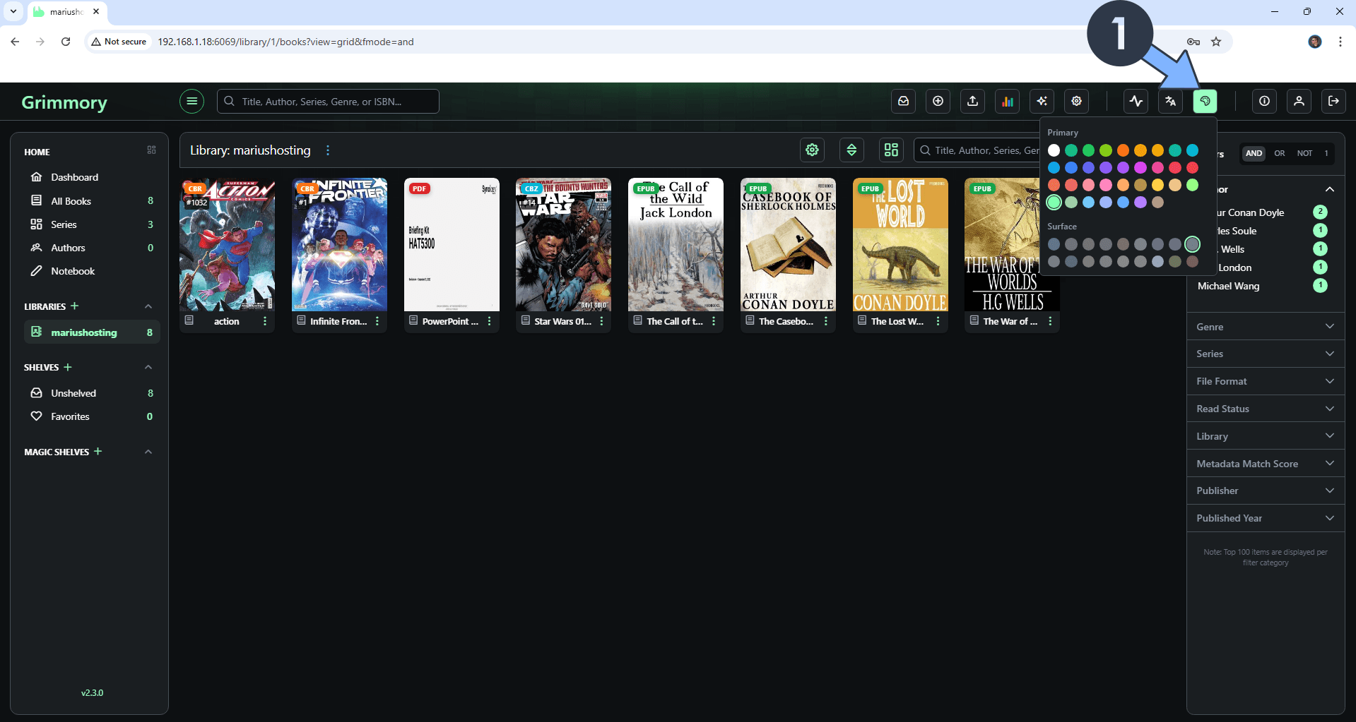Viewport: 1356px width, 722px height.
Task: Click the upload book icon in top toolbar
Action: [972, 102]
